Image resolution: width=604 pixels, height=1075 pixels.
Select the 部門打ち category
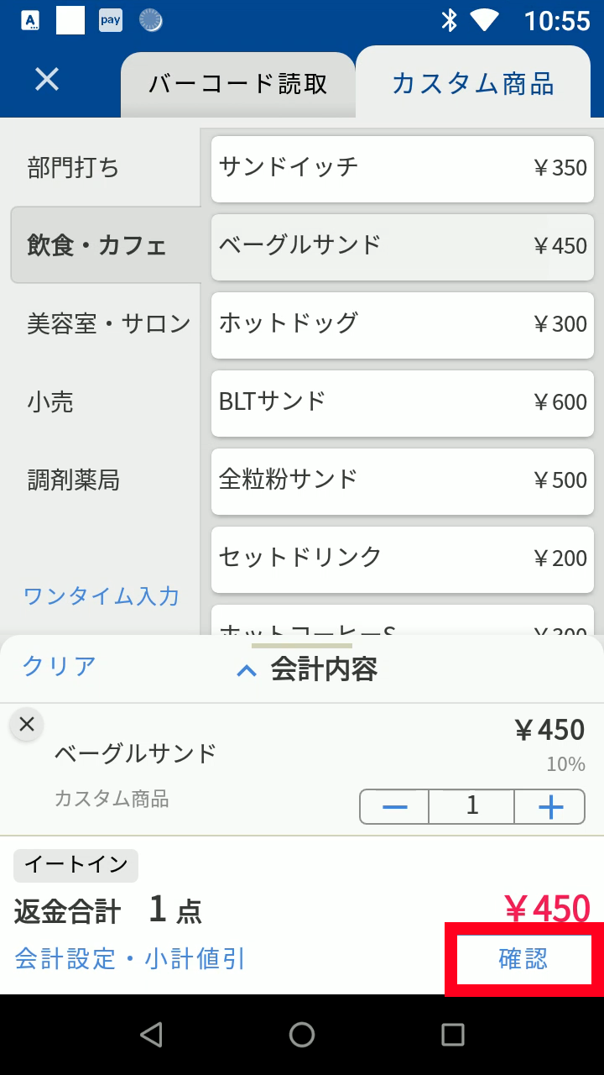pos(74,168)
